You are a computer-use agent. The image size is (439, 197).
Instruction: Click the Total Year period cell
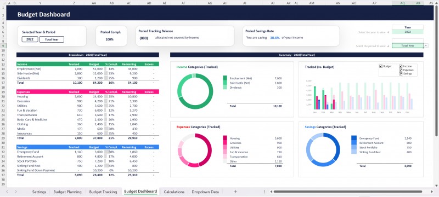(x=408, y=46)
